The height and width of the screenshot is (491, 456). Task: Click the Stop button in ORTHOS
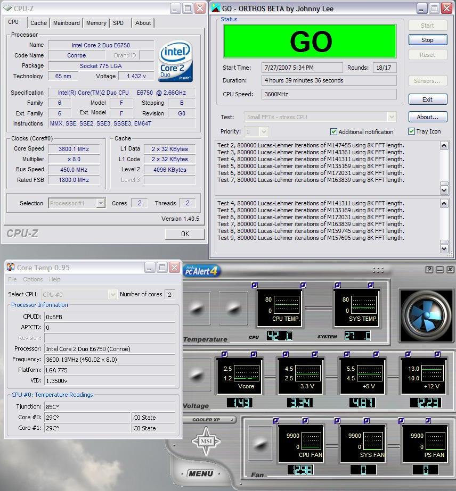point(428,40)
